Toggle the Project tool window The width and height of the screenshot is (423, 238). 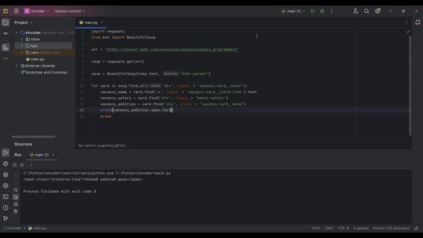click(5, 22)
